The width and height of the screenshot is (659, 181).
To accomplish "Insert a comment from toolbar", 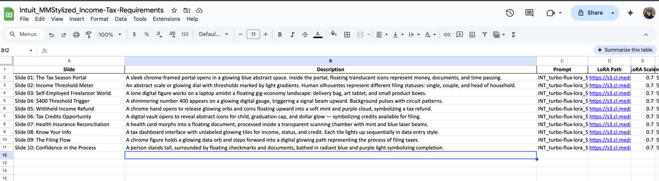I will (x=460, y=35).
